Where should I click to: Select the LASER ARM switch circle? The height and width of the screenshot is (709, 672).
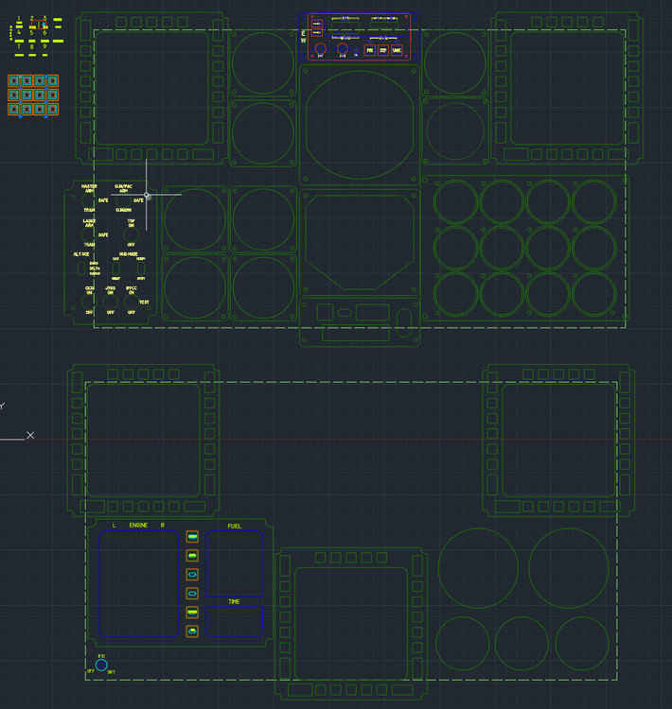88,234
